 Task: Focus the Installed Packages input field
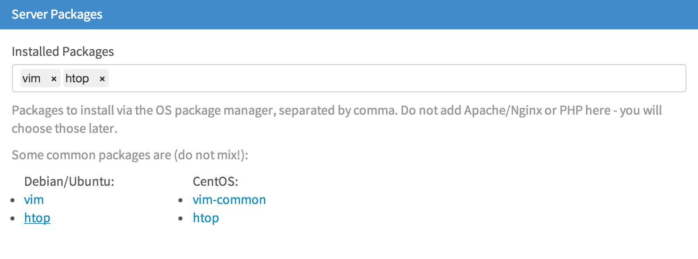coord(393,78)
